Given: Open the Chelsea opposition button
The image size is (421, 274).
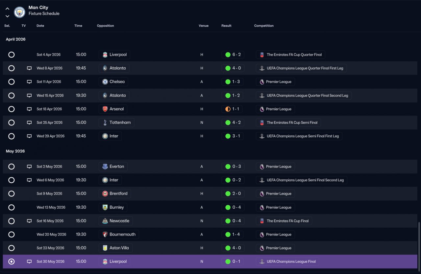Looking at the screenshot, I should click(113, 82).
